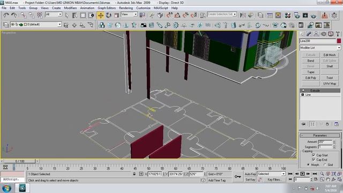Open the MAXScript menu
The height and width of the screenshot is (193, 343).
[161, 8]
